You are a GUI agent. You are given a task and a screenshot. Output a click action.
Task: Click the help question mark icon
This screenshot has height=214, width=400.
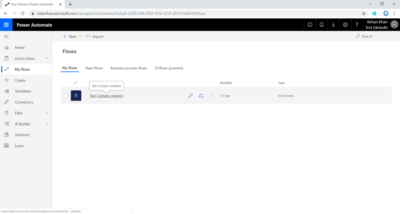point(357,25)
